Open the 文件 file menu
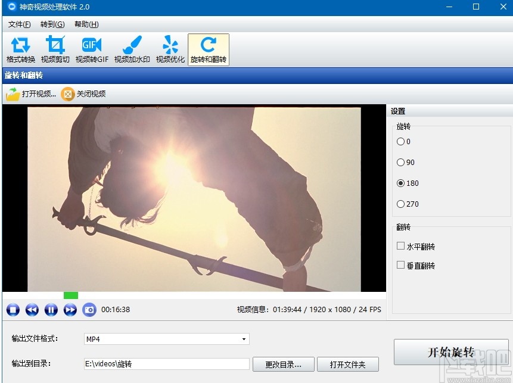 [18, 24]
